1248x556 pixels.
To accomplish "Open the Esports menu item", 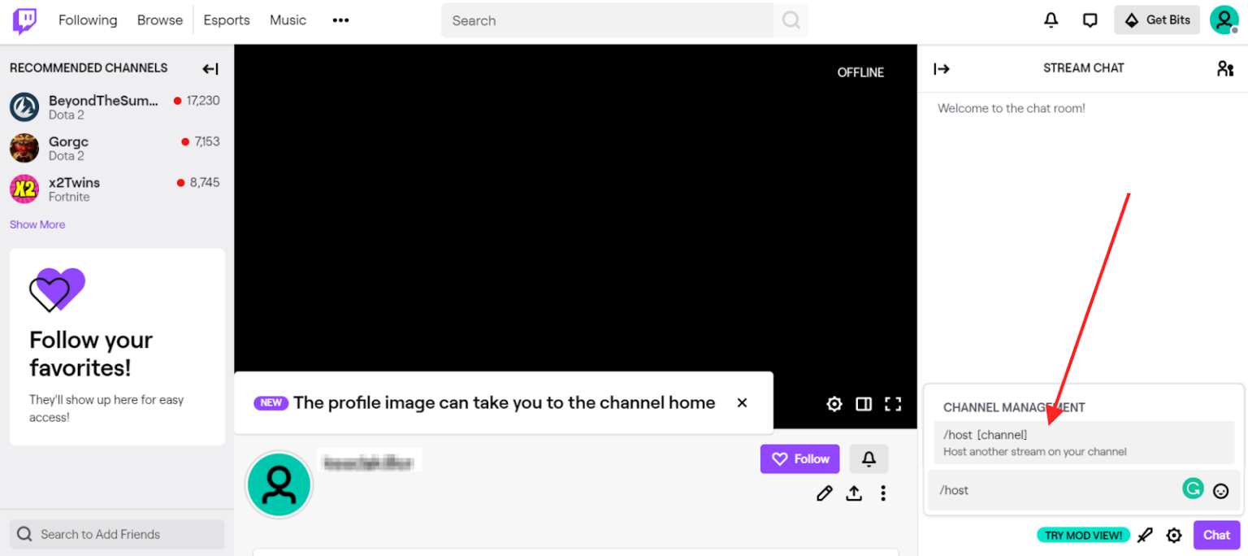I will (x=227, y=20).
